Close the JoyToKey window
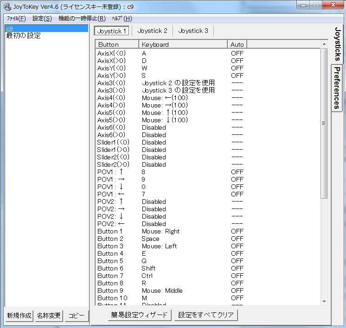The image size is (346, 328). coord(333,5)
